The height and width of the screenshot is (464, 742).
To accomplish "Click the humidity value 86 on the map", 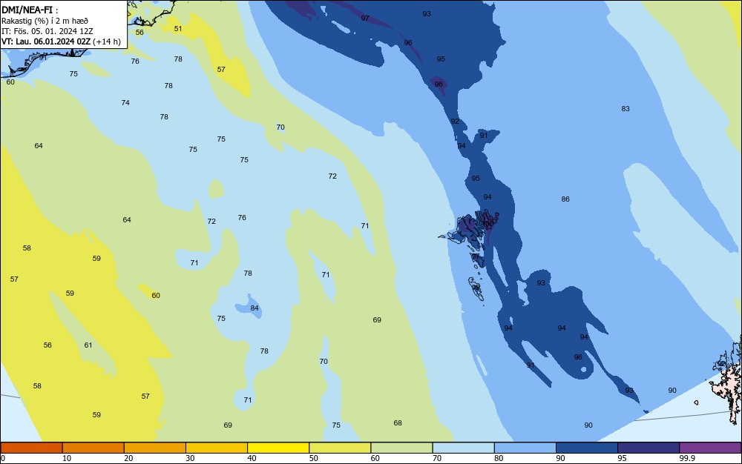I will point(565,199).
